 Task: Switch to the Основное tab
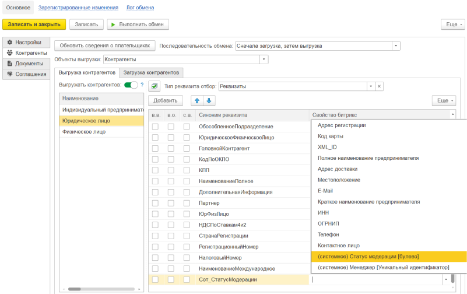click(18, 8)
